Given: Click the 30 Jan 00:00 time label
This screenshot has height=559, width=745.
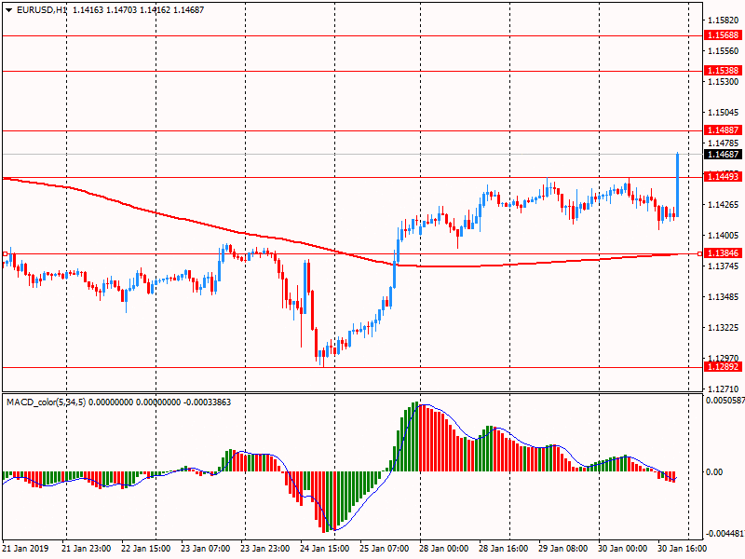Looking at the screenshot, I should (623, 549).
